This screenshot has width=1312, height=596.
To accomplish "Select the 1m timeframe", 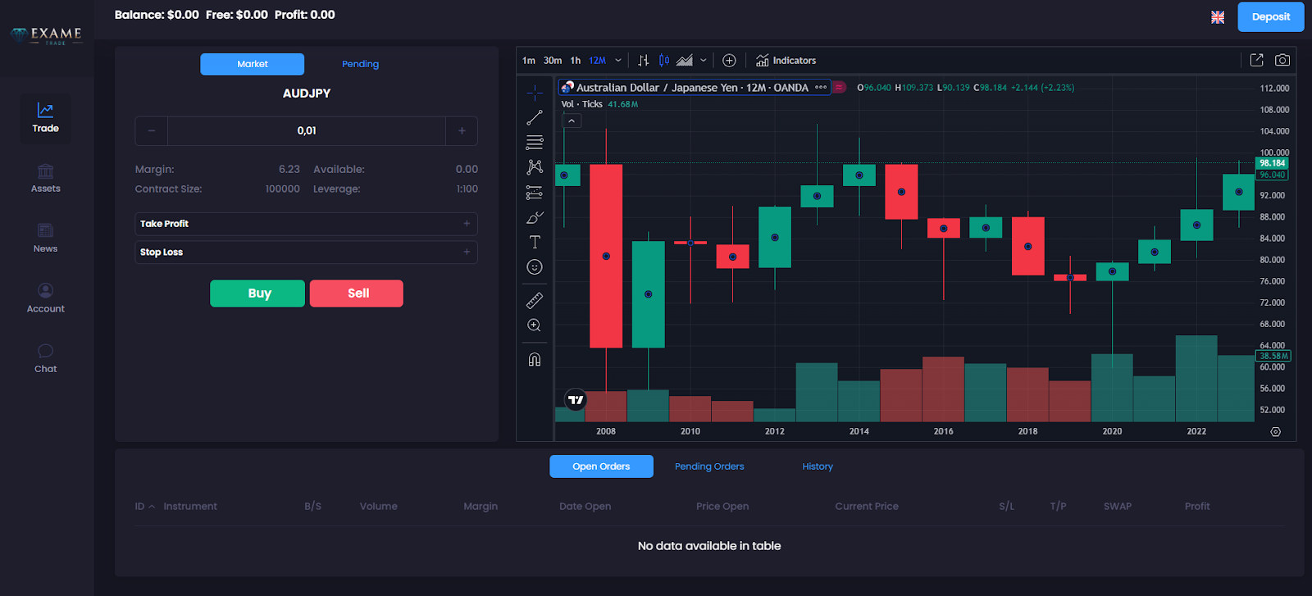I will 529,61.
